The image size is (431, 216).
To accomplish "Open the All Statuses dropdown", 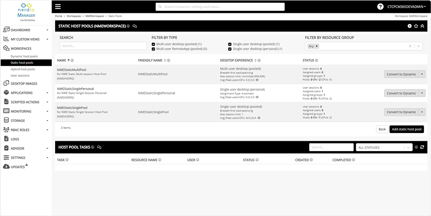I will [x=384, y=147].
